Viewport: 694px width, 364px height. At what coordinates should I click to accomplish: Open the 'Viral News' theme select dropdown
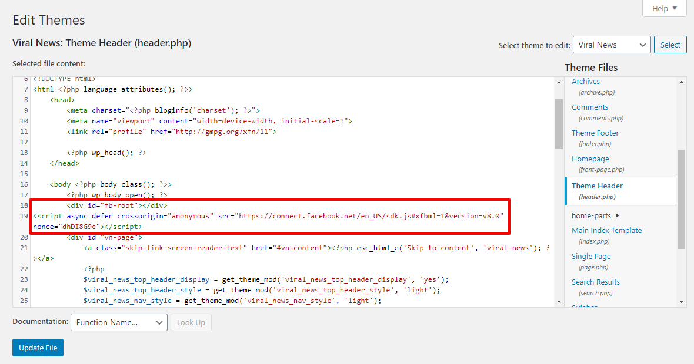point(612,45)
